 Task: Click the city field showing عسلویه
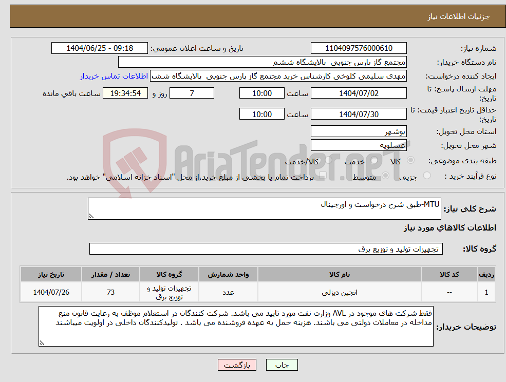click(359, 144)
